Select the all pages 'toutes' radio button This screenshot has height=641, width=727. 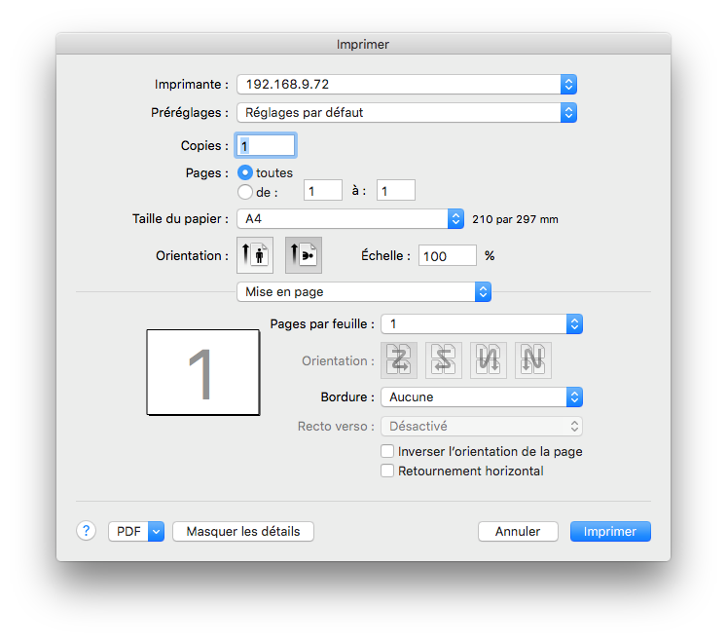245,172
